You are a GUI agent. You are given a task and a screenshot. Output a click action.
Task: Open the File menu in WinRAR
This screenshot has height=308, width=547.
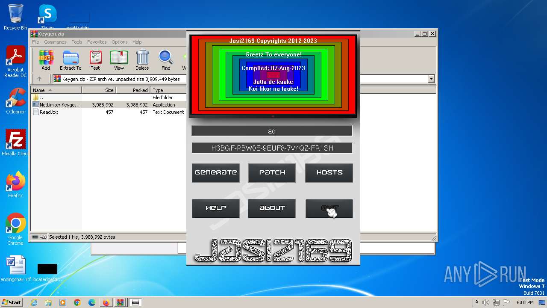click(35, 42)
